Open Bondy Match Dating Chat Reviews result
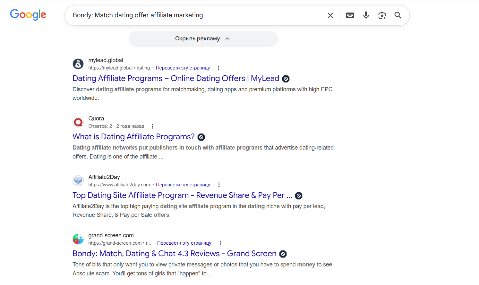The width and height of the screenshot is (479, 285). click(x=175, y=254)
